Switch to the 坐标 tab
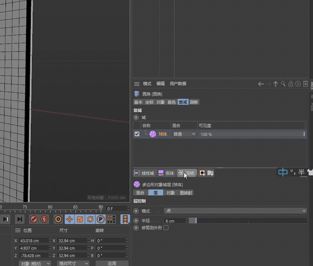Screen dimensions: 313x266 click(x=149, y=102)
